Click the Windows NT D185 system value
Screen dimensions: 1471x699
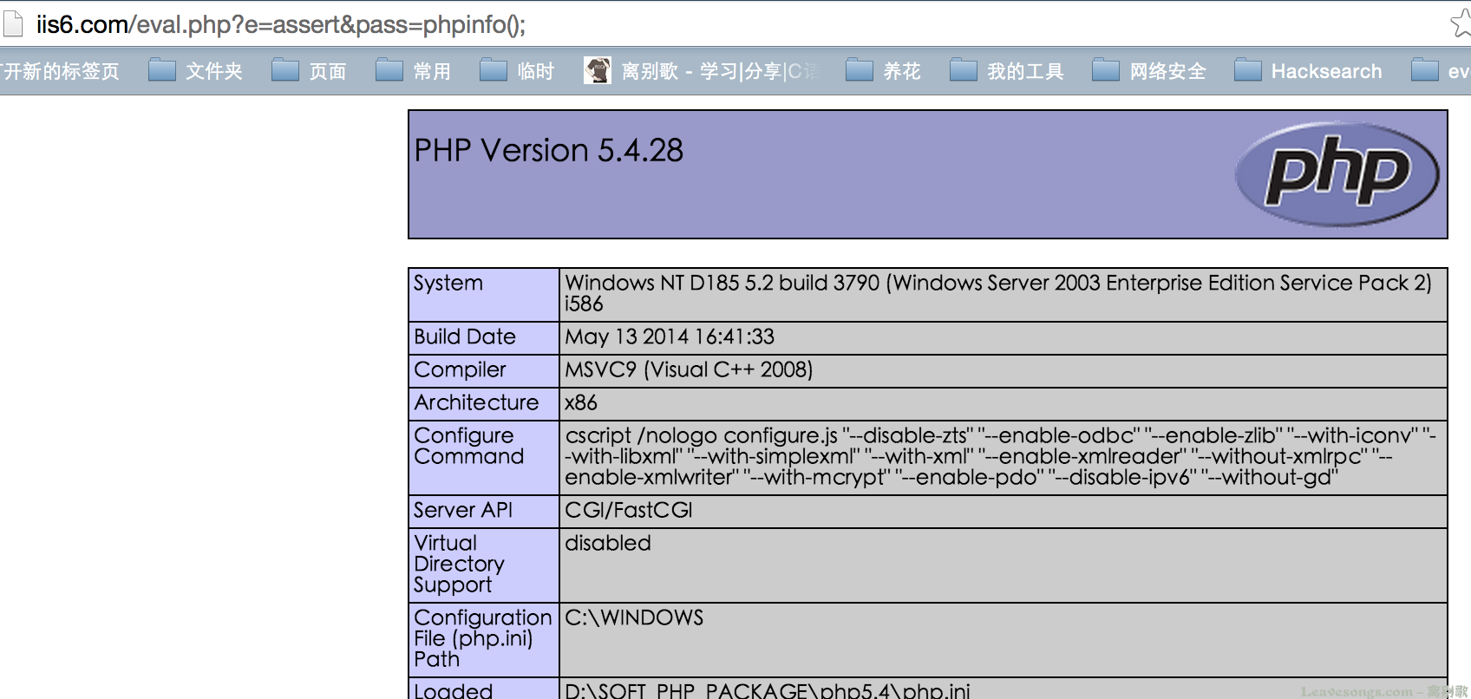pos(998,293)
